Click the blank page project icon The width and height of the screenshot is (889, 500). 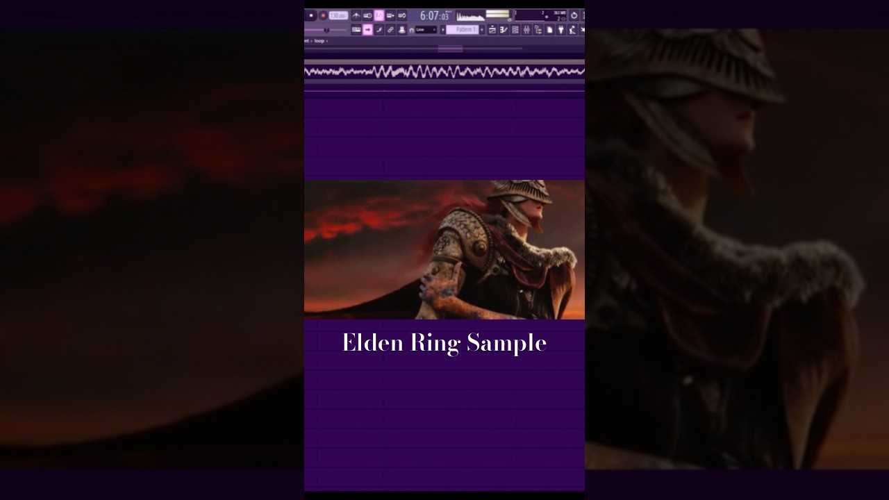click(549, 30)
